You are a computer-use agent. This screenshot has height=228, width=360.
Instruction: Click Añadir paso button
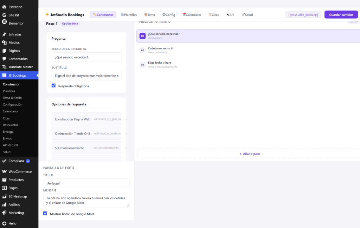tap(250, 154)
